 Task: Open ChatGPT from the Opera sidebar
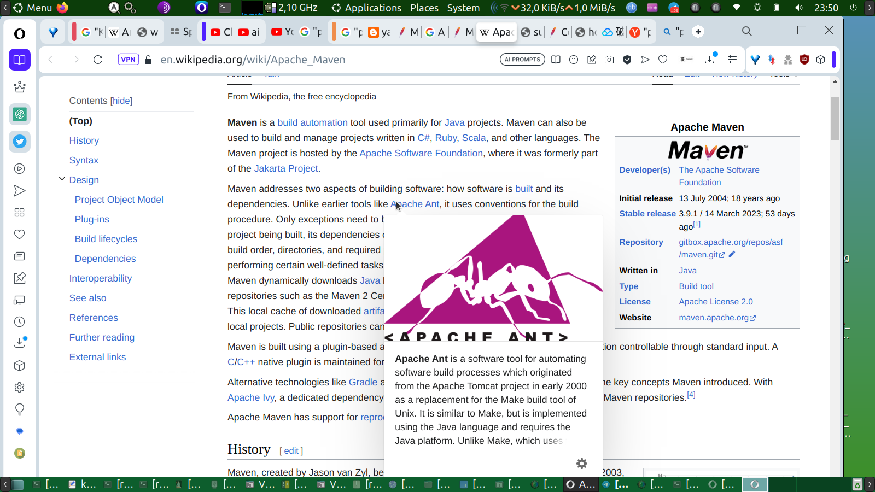pyautogui.click(x=20, y=114)
